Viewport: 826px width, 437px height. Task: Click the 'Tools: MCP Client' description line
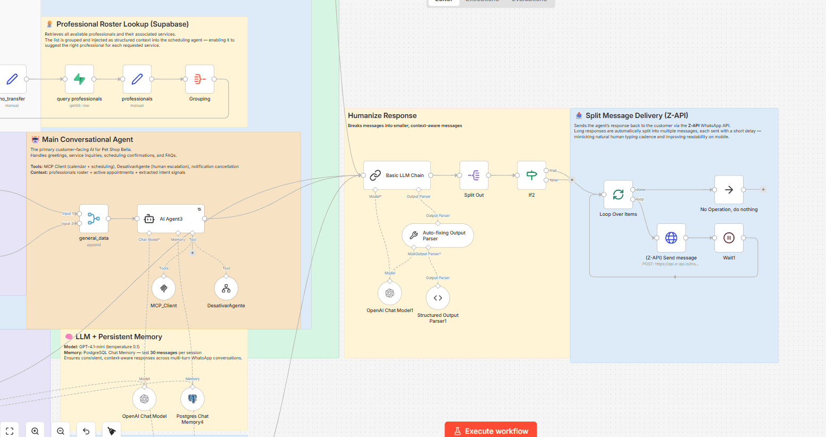[x=135, y=166]
